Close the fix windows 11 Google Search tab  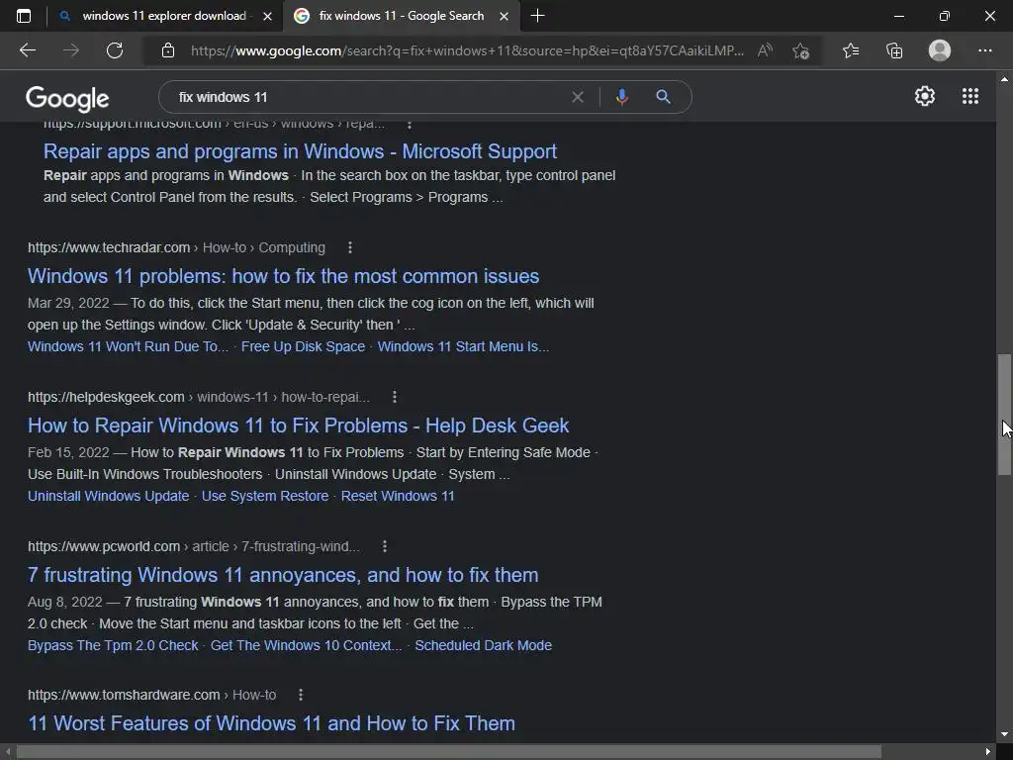504,16
